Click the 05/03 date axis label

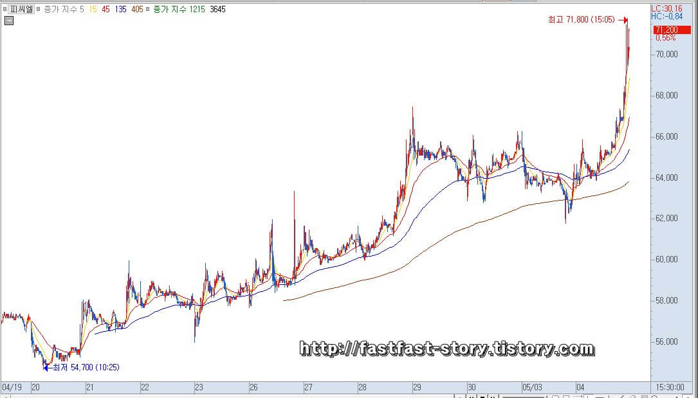coord(533,387)
